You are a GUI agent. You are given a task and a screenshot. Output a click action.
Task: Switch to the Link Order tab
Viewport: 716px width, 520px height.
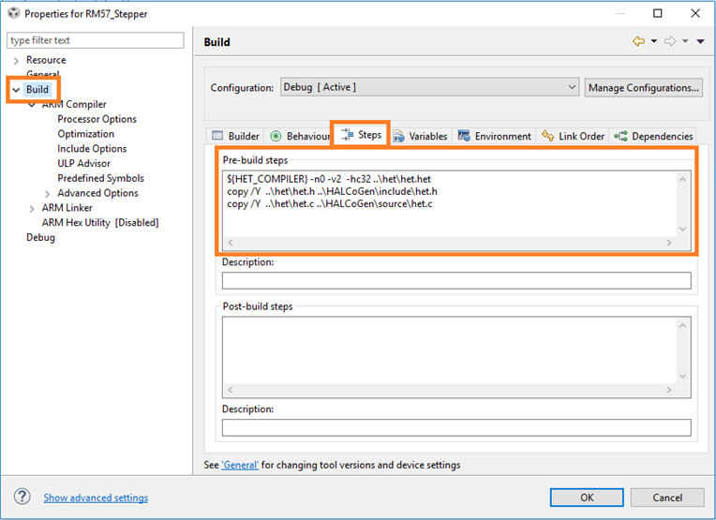574,136
